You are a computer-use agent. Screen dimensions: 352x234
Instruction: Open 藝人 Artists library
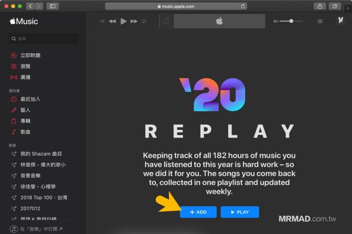click(x=21, y=110)
